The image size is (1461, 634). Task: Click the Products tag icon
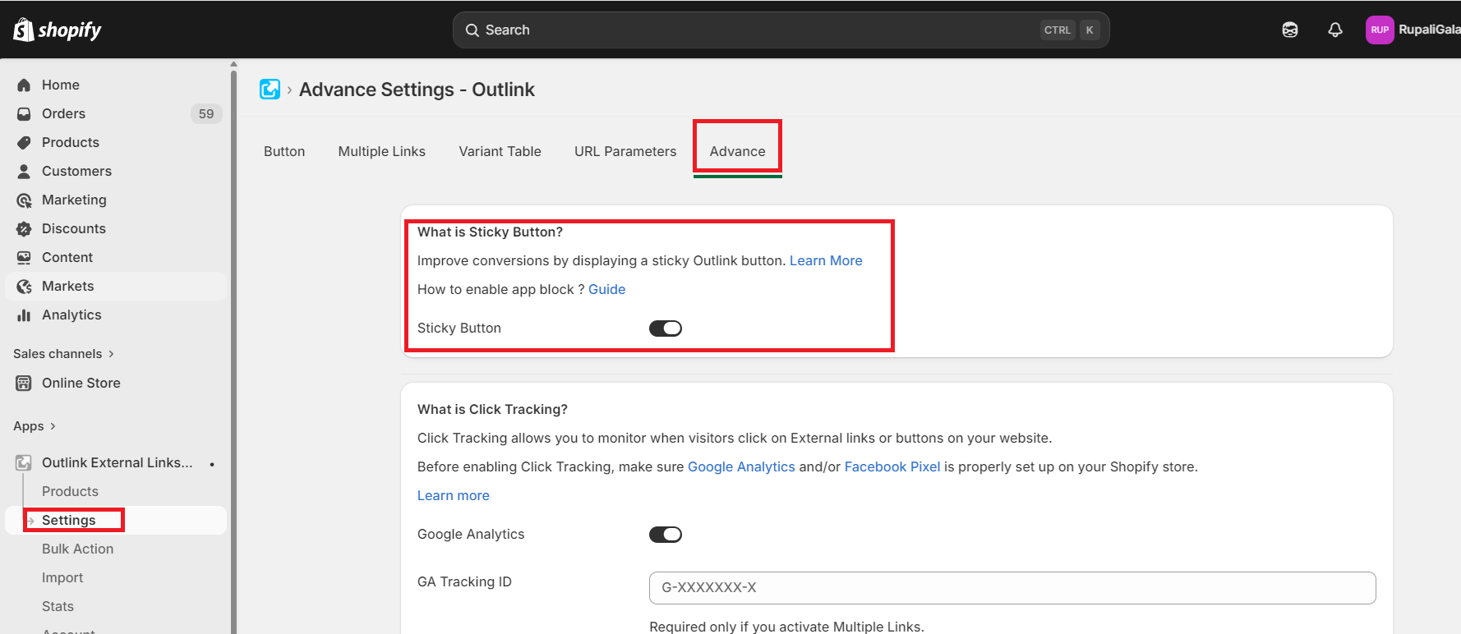(24, 142)
